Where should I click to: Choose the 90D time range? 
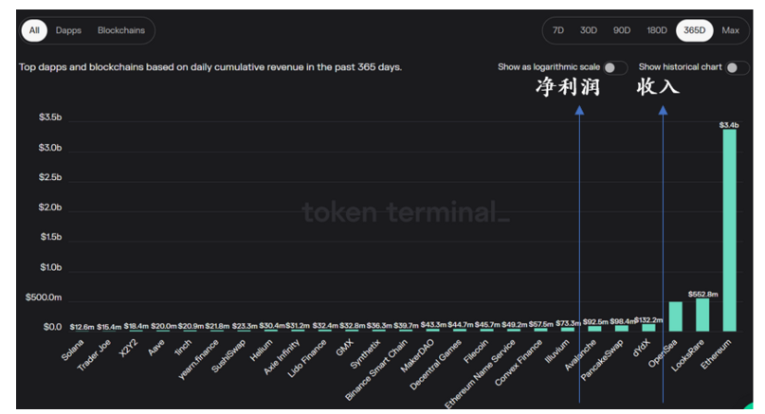click(622, 30)
